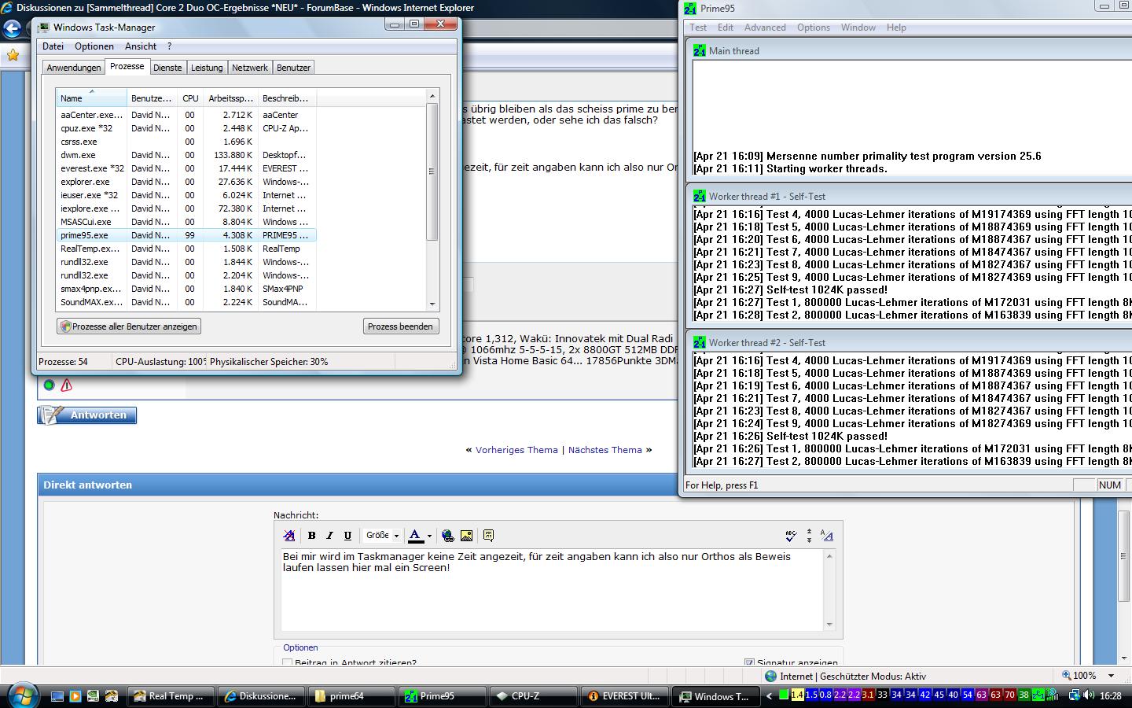1132x708 pixels.
Task: Sort processes by the Name column header
Action: 91,98
